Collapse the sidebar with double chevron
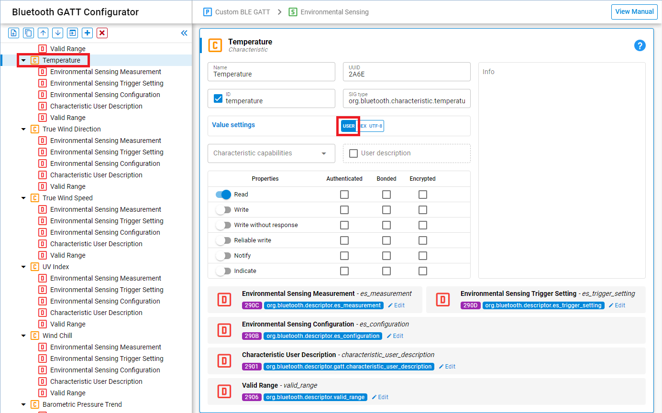This screenshot has height=413, width=662. pos(184,33)
